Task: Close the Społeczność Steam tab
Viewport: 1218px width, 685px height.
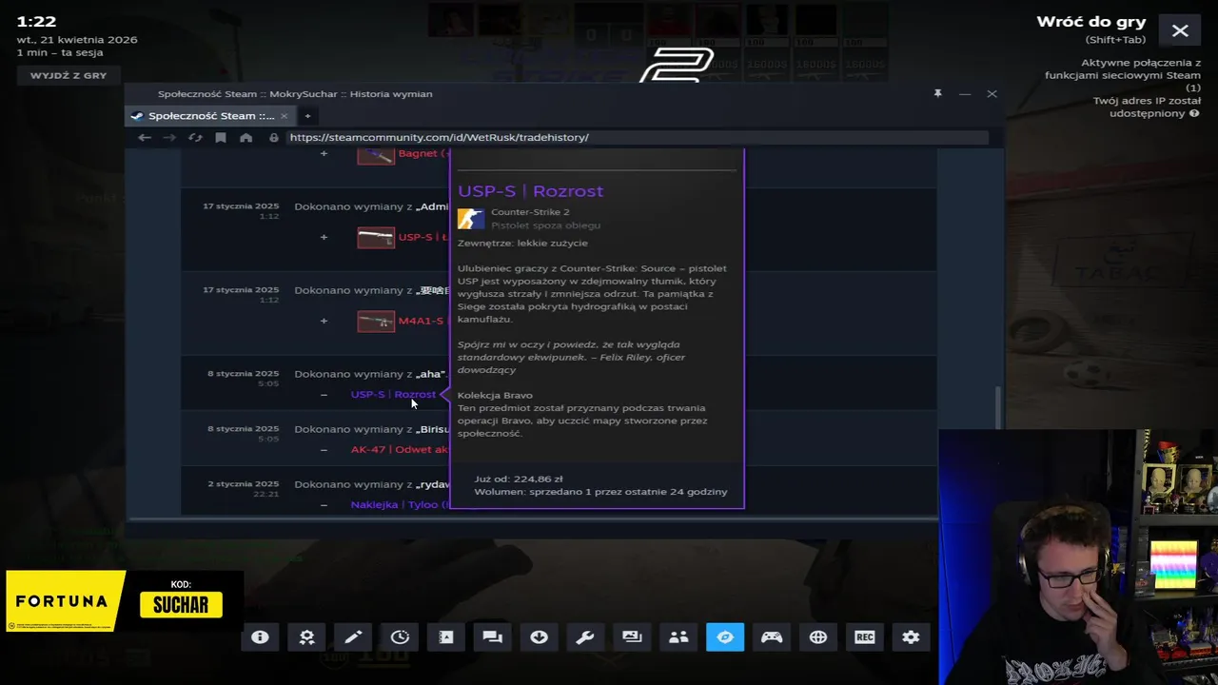Action: (x=284, y=115)
